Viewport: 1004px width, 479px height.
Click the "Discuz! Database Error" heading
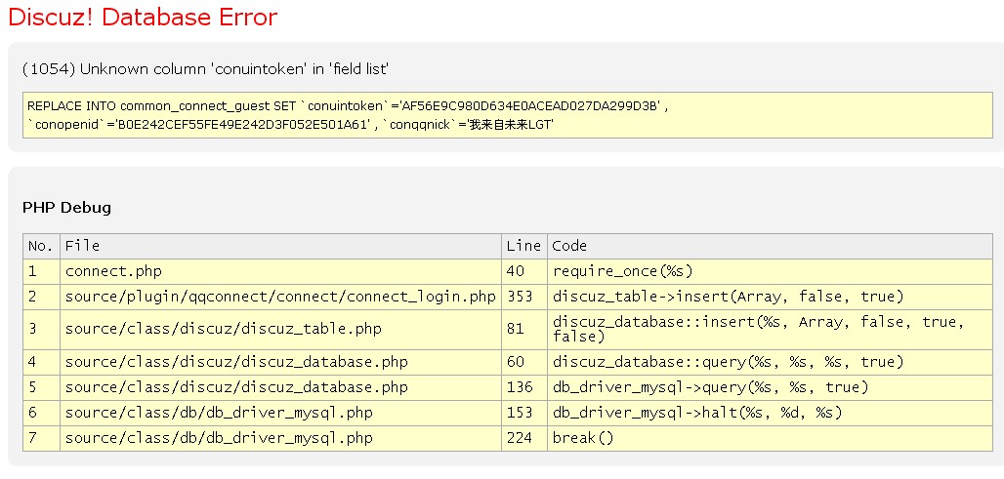143,18
